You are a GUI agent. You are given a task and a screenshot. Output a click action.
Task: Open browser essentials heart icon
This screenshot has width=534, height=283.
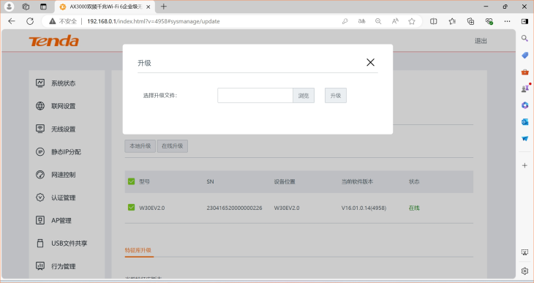(x=489, y=21)
